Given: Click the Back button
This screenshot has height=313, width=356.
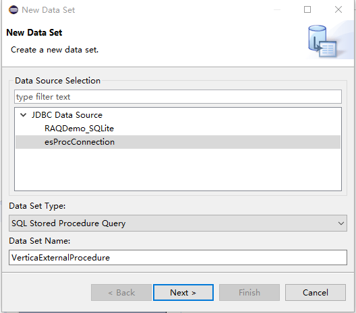Looking at the screenshot, I should click(121, 293).
